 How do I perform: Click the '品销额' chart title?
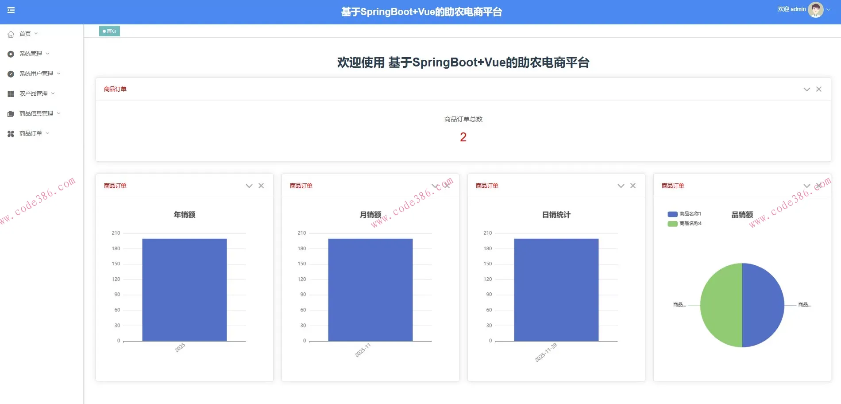tap(742, 215)
